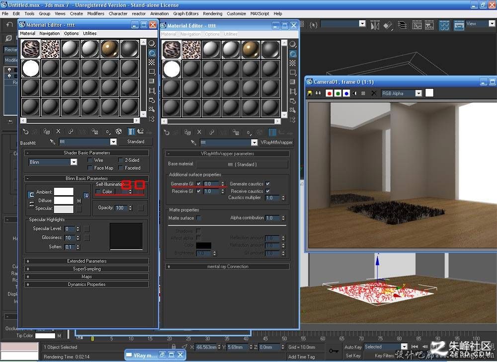This screenshot has width=497, height=362.
Task: Click the VRayMtlWrapper material type button
Action: (276, 143)
